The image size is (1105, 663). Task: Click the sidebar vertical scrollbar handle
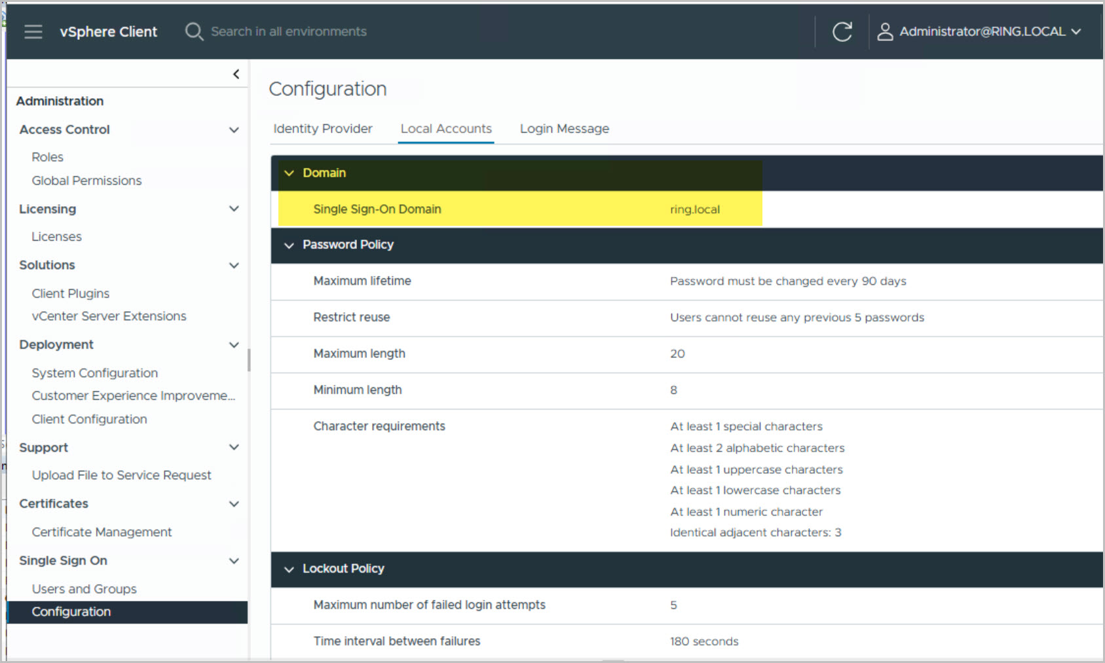(249, 360)
